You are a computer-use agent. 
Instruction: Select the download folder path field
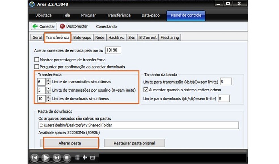coord(138,125)
